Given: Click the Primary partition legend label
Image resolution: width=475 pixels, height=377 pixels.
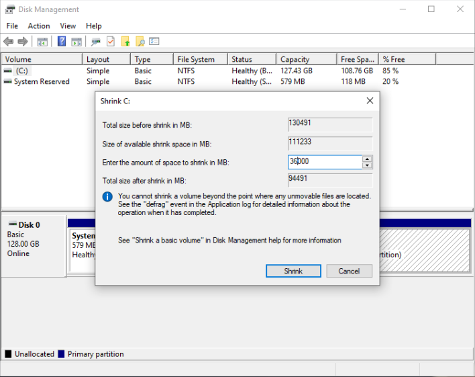Looking at the screenshot, I should coord(96,354).
